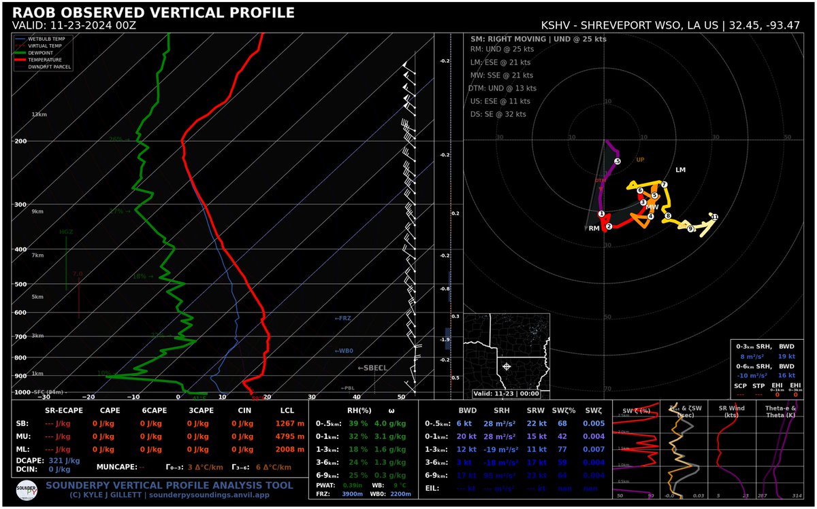
Task: Click the DS: SE @ 32 kts line
Action: click(498, 114)
